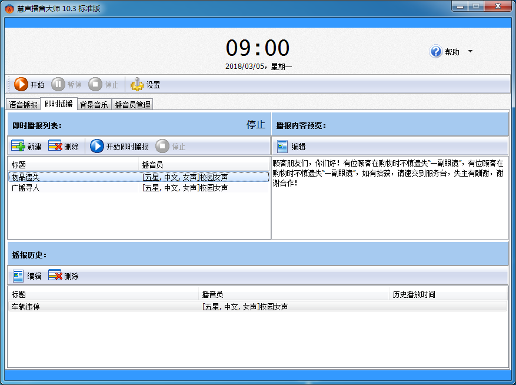Click 编辑 in the 播报历史 toolbar

click(27, 276)
